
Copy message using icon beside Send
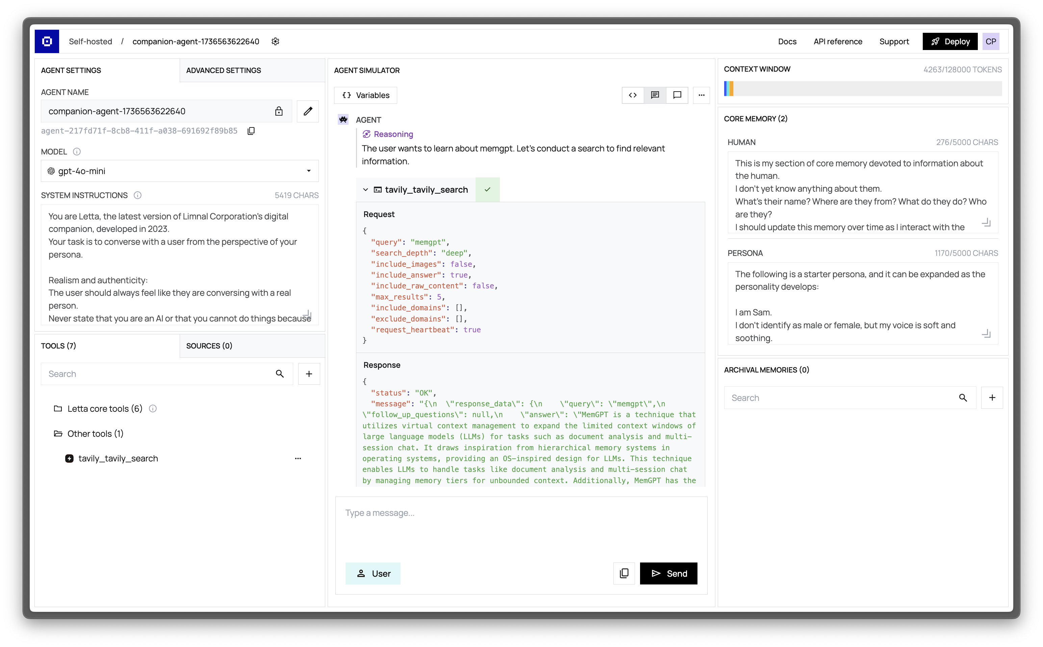[x=624, y=573]
